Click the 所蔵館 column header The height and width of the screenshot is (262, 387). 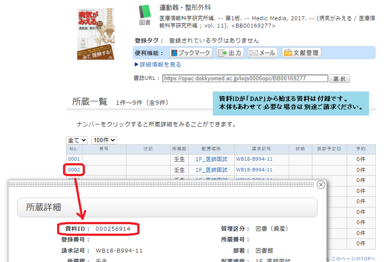tap(179, 149)
